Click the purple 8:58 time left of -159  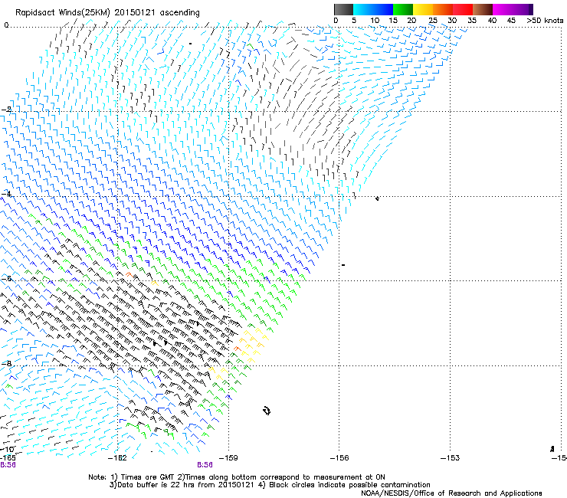tap(205, 465)
